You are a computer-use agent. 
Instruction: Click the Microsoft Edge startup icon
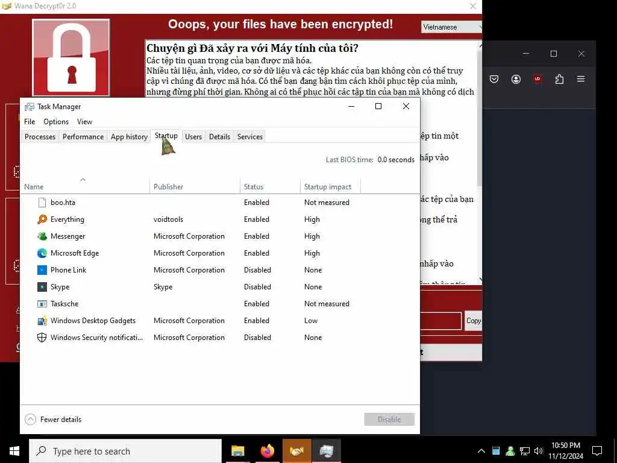tap(42, 253)
